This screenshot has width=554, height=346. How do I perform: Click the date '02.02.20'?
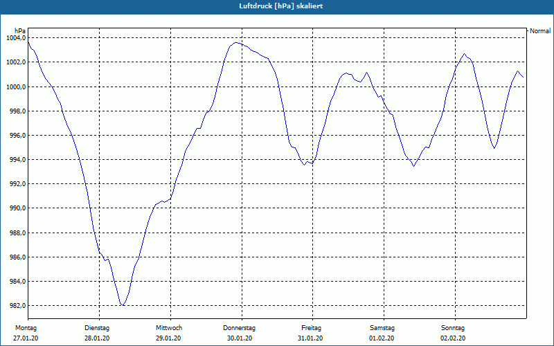point(453,338)
